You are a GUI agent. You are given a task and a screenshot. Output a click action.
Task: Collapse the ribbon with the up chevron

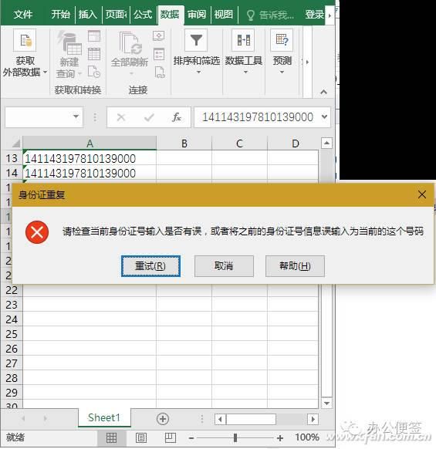tap(323, 92)
